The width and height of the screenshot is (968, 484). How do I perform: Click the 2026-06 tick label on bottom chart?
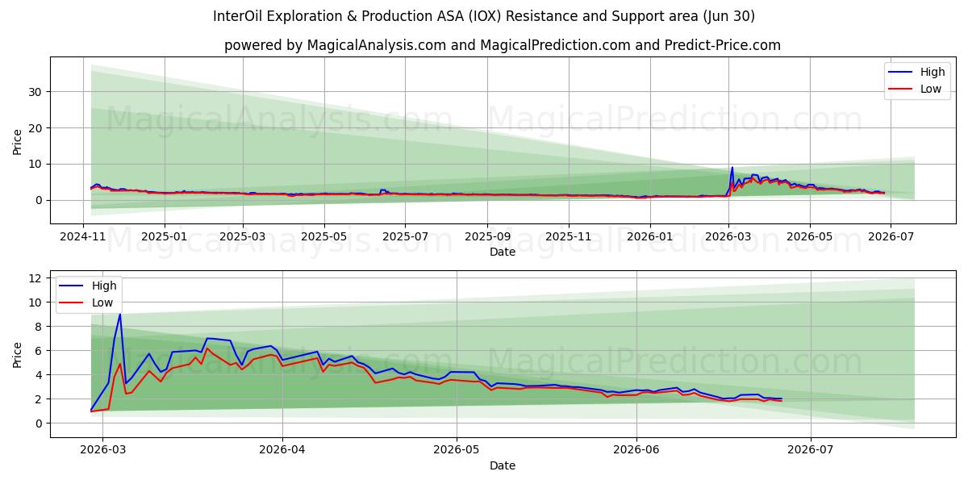point(636,450)
